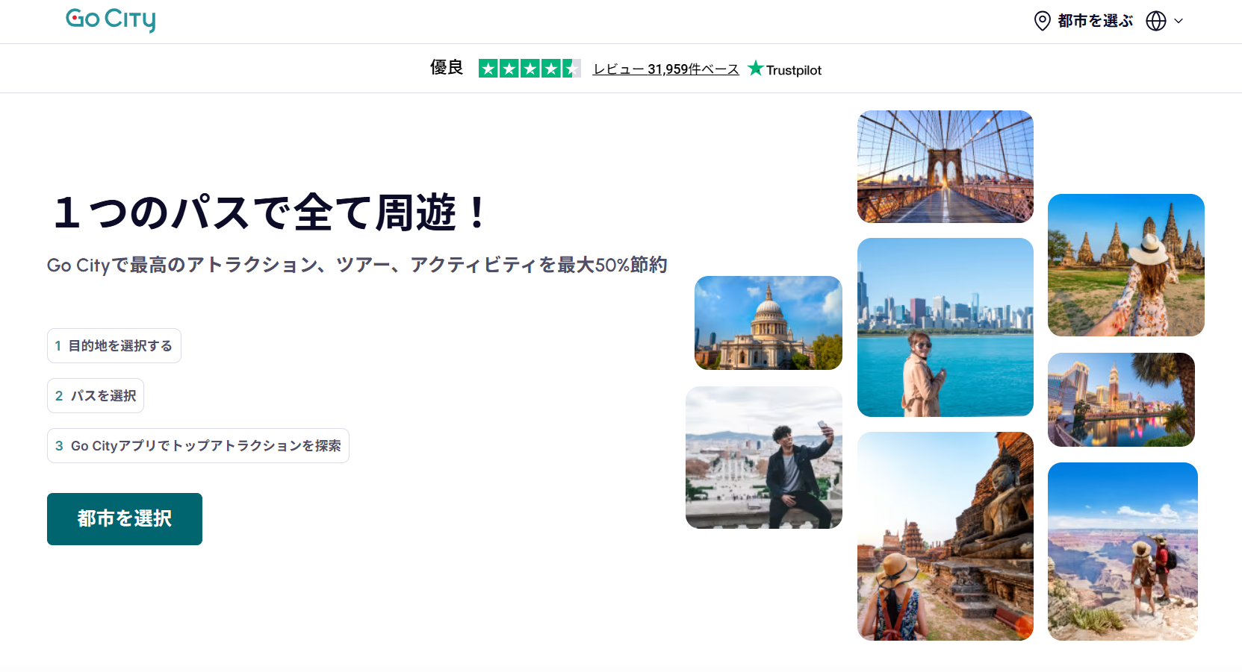Image resolution: width=1242 pixels, height=672 pixels.
Task: Click the man taking selfie photo
Action: click(763, 457)
